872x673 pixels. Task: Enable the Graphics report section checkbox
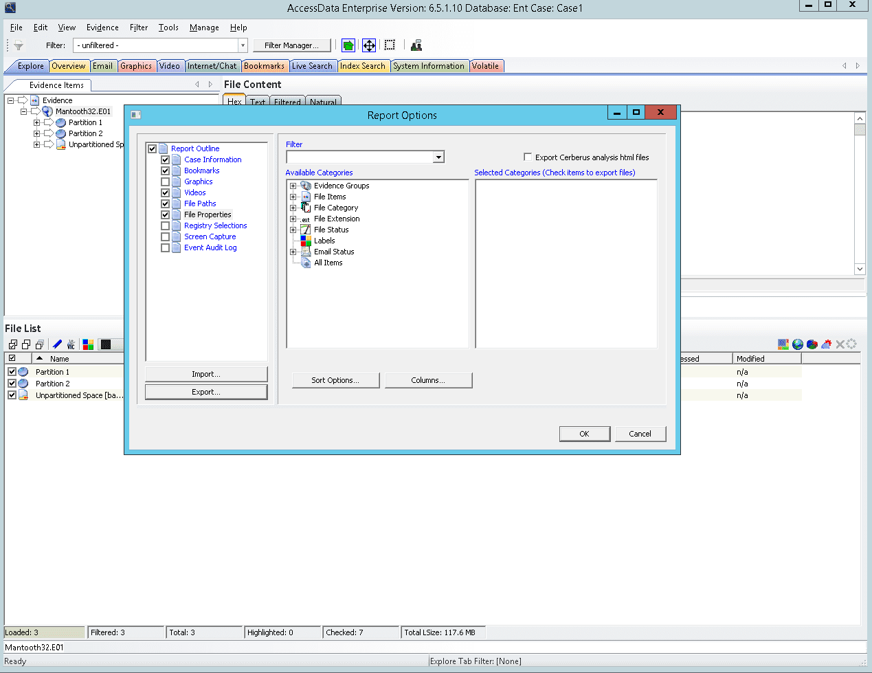166,182
